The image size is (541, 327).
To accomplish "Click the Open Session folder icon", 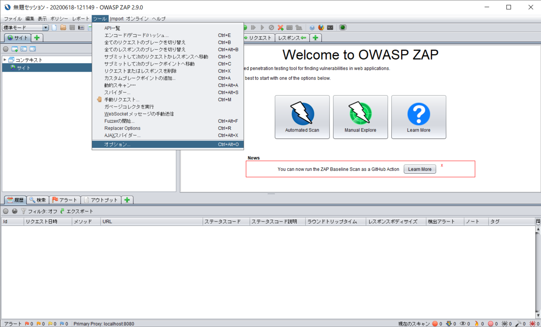I will 63,28.
